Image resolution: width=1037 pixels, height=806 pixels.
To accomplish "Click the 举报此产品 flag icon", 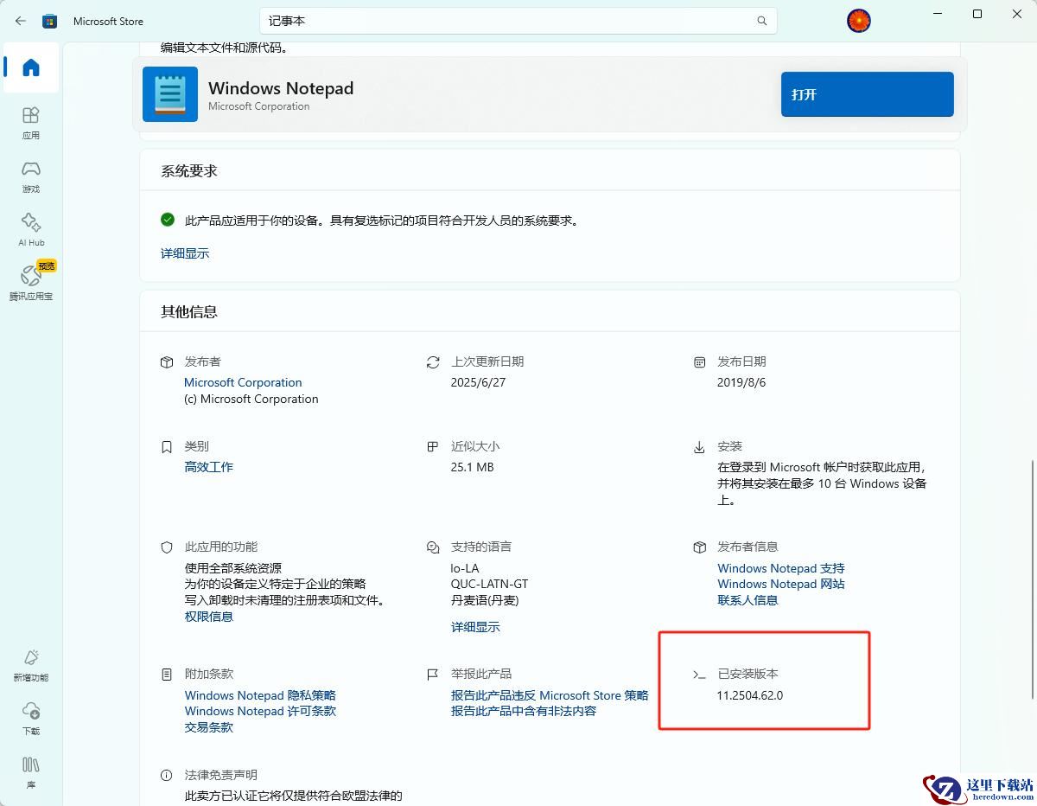I will coord(433,674).
